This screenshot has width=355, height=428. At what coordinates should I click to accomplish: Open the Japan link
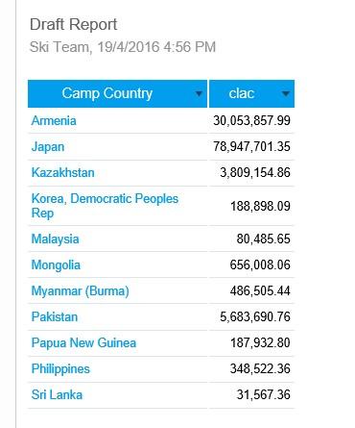(x=48, y=147)
